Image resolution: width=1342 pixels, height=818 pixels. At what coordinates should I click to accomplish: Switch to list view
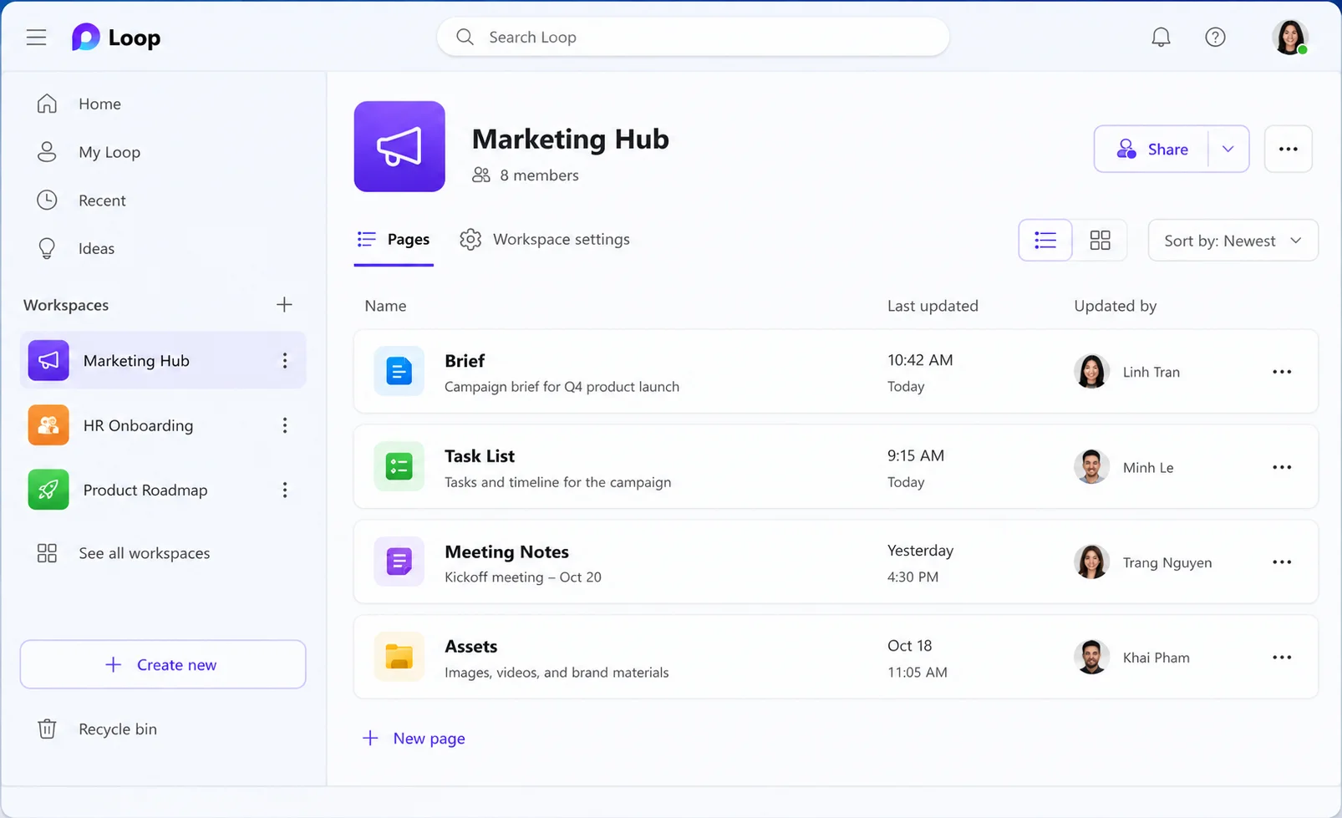(1045, 241)
